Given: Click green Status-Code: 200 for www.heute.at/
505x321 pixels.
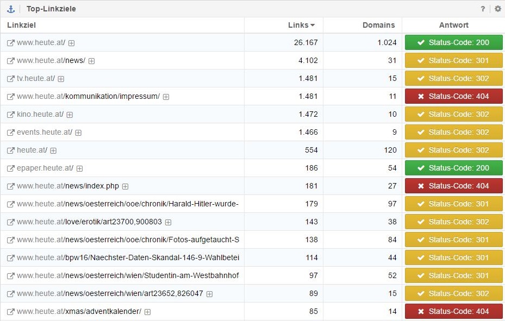Looking at the screenshot, I should (x=453, y=42).
